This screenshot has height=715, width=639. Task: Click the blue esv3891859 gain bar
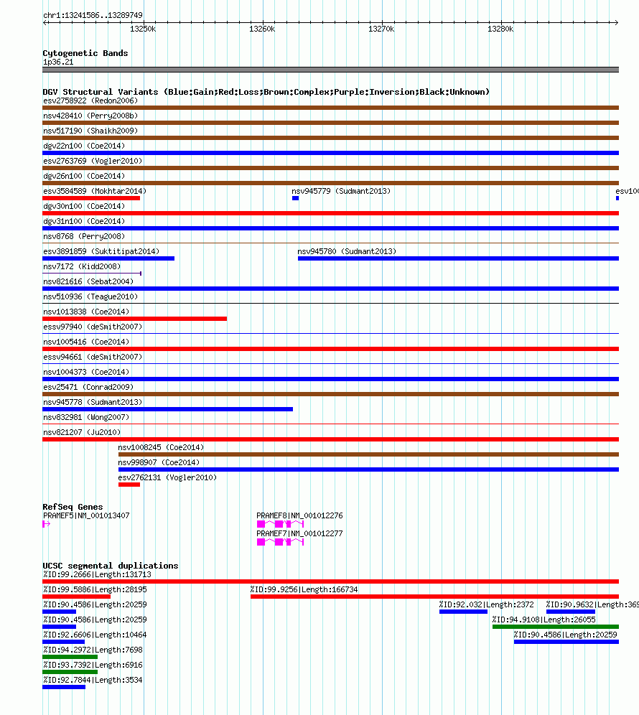[108, 258]
